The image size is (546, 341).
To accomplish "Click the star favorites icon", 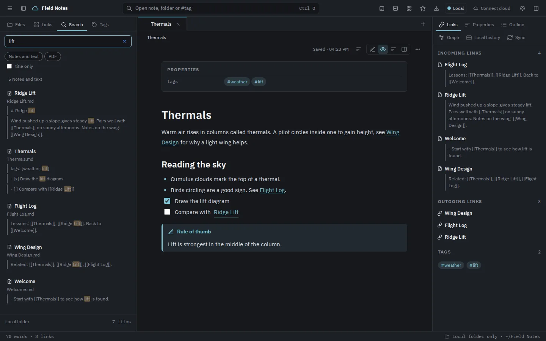I will coord(423,8).
